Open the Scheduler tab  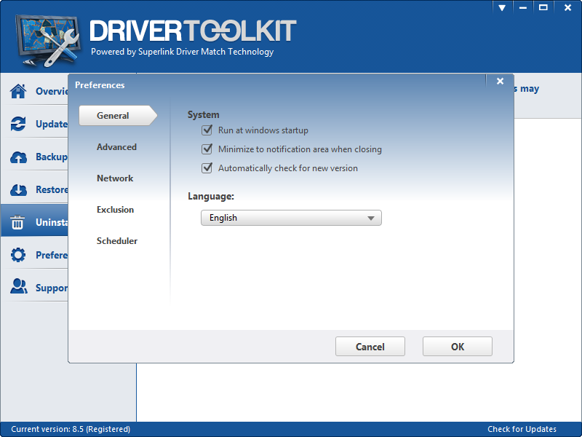point(117,240)
